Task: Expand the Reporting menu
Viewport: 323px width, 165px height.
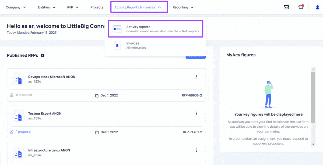Action: pyautogui.click(x=183, y=7)
